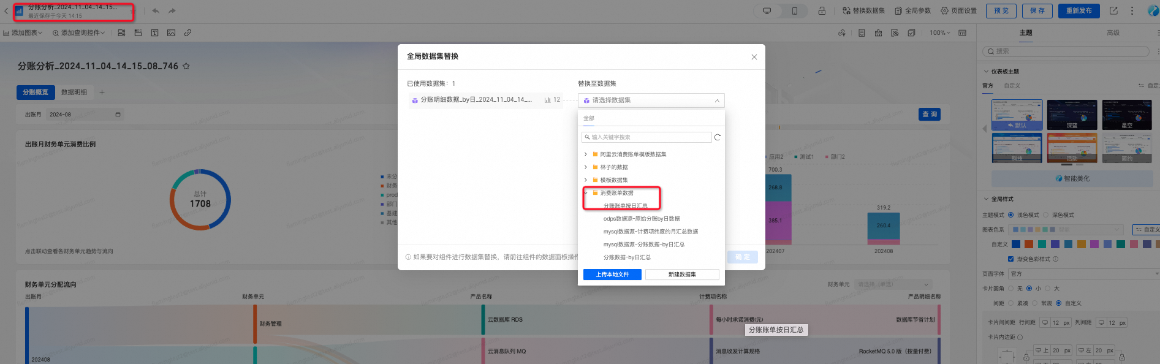Open the 高级 tab in right panel
The height and width of the screenshot is (364, 1160).
tap(1113, 33)
